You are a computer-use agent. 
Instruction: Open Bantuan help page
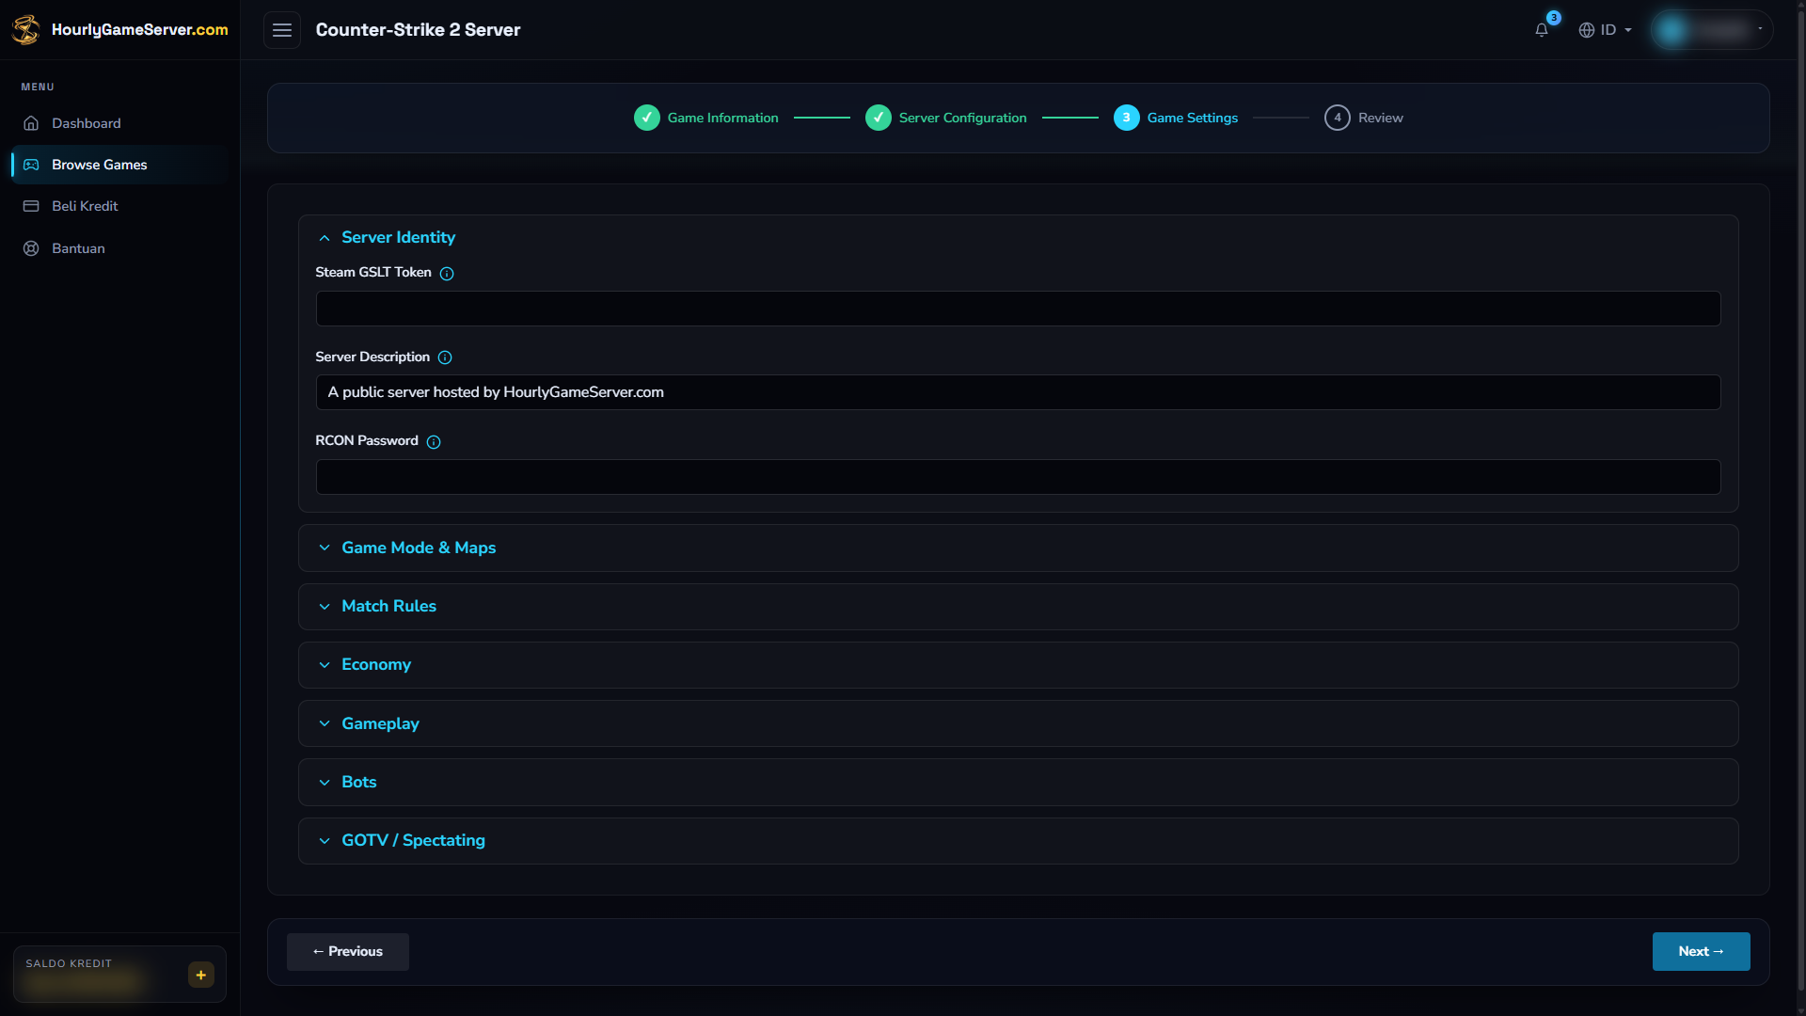pyautogui.click(x=119, y=248)
